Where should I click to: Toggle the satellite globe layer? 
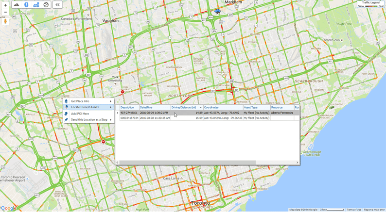point(46,5)
